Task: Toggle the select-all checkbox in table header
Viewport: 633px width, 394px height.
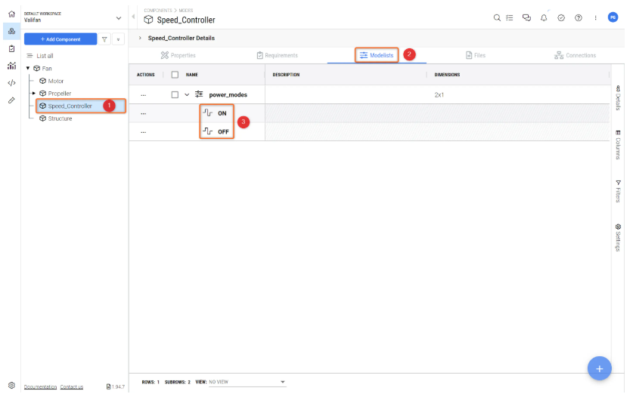Action: click(x=175, y=75)
